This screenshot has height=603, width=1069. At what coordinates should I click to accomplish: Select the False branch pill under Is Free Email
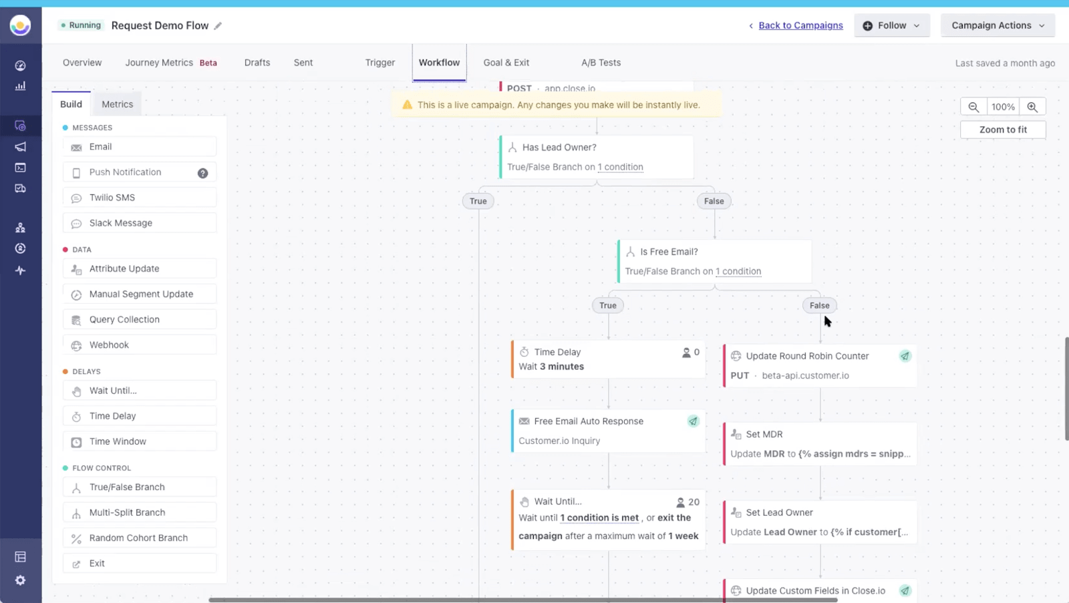[818, 305]
